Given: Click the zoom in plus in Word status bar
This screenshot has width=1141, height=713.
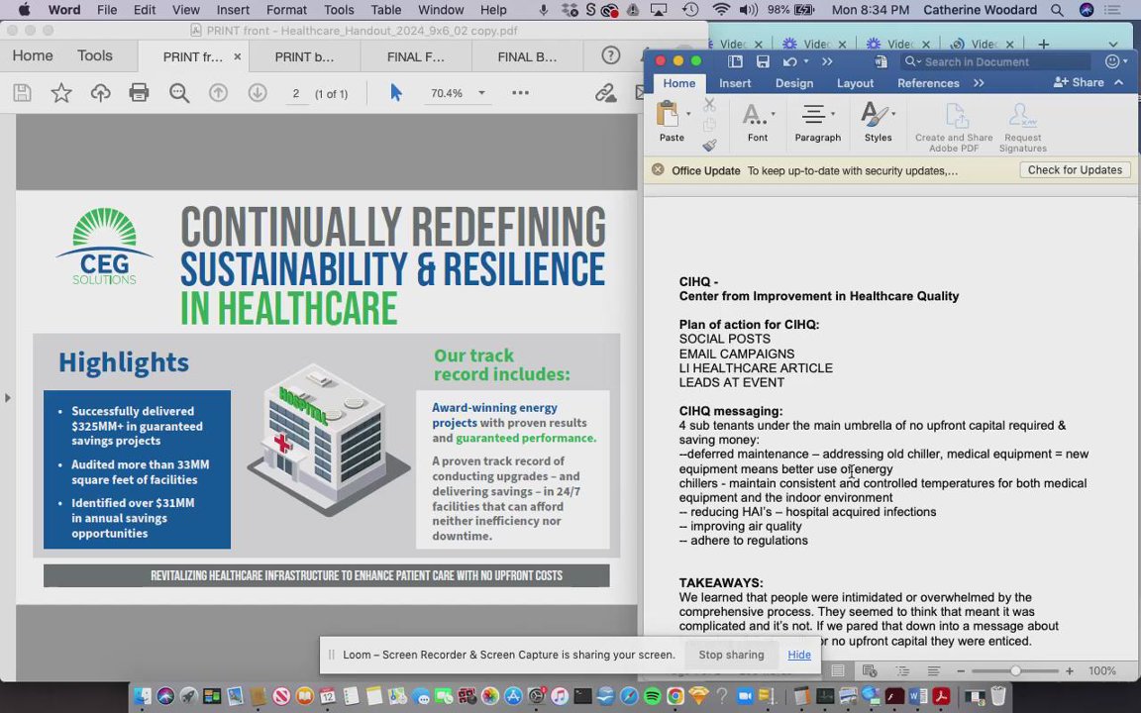Looking at the screenshot, I should (1069, 670).
